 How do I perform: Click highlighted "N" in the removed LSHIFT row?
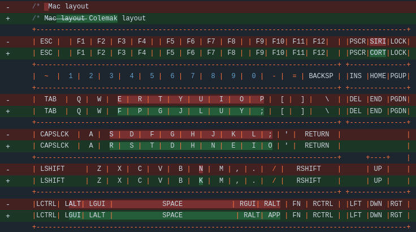pos(201,169)
